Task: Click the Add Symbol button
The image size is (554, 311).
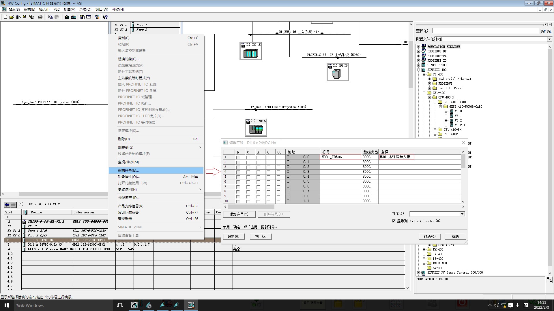Action: coord(239,214)
